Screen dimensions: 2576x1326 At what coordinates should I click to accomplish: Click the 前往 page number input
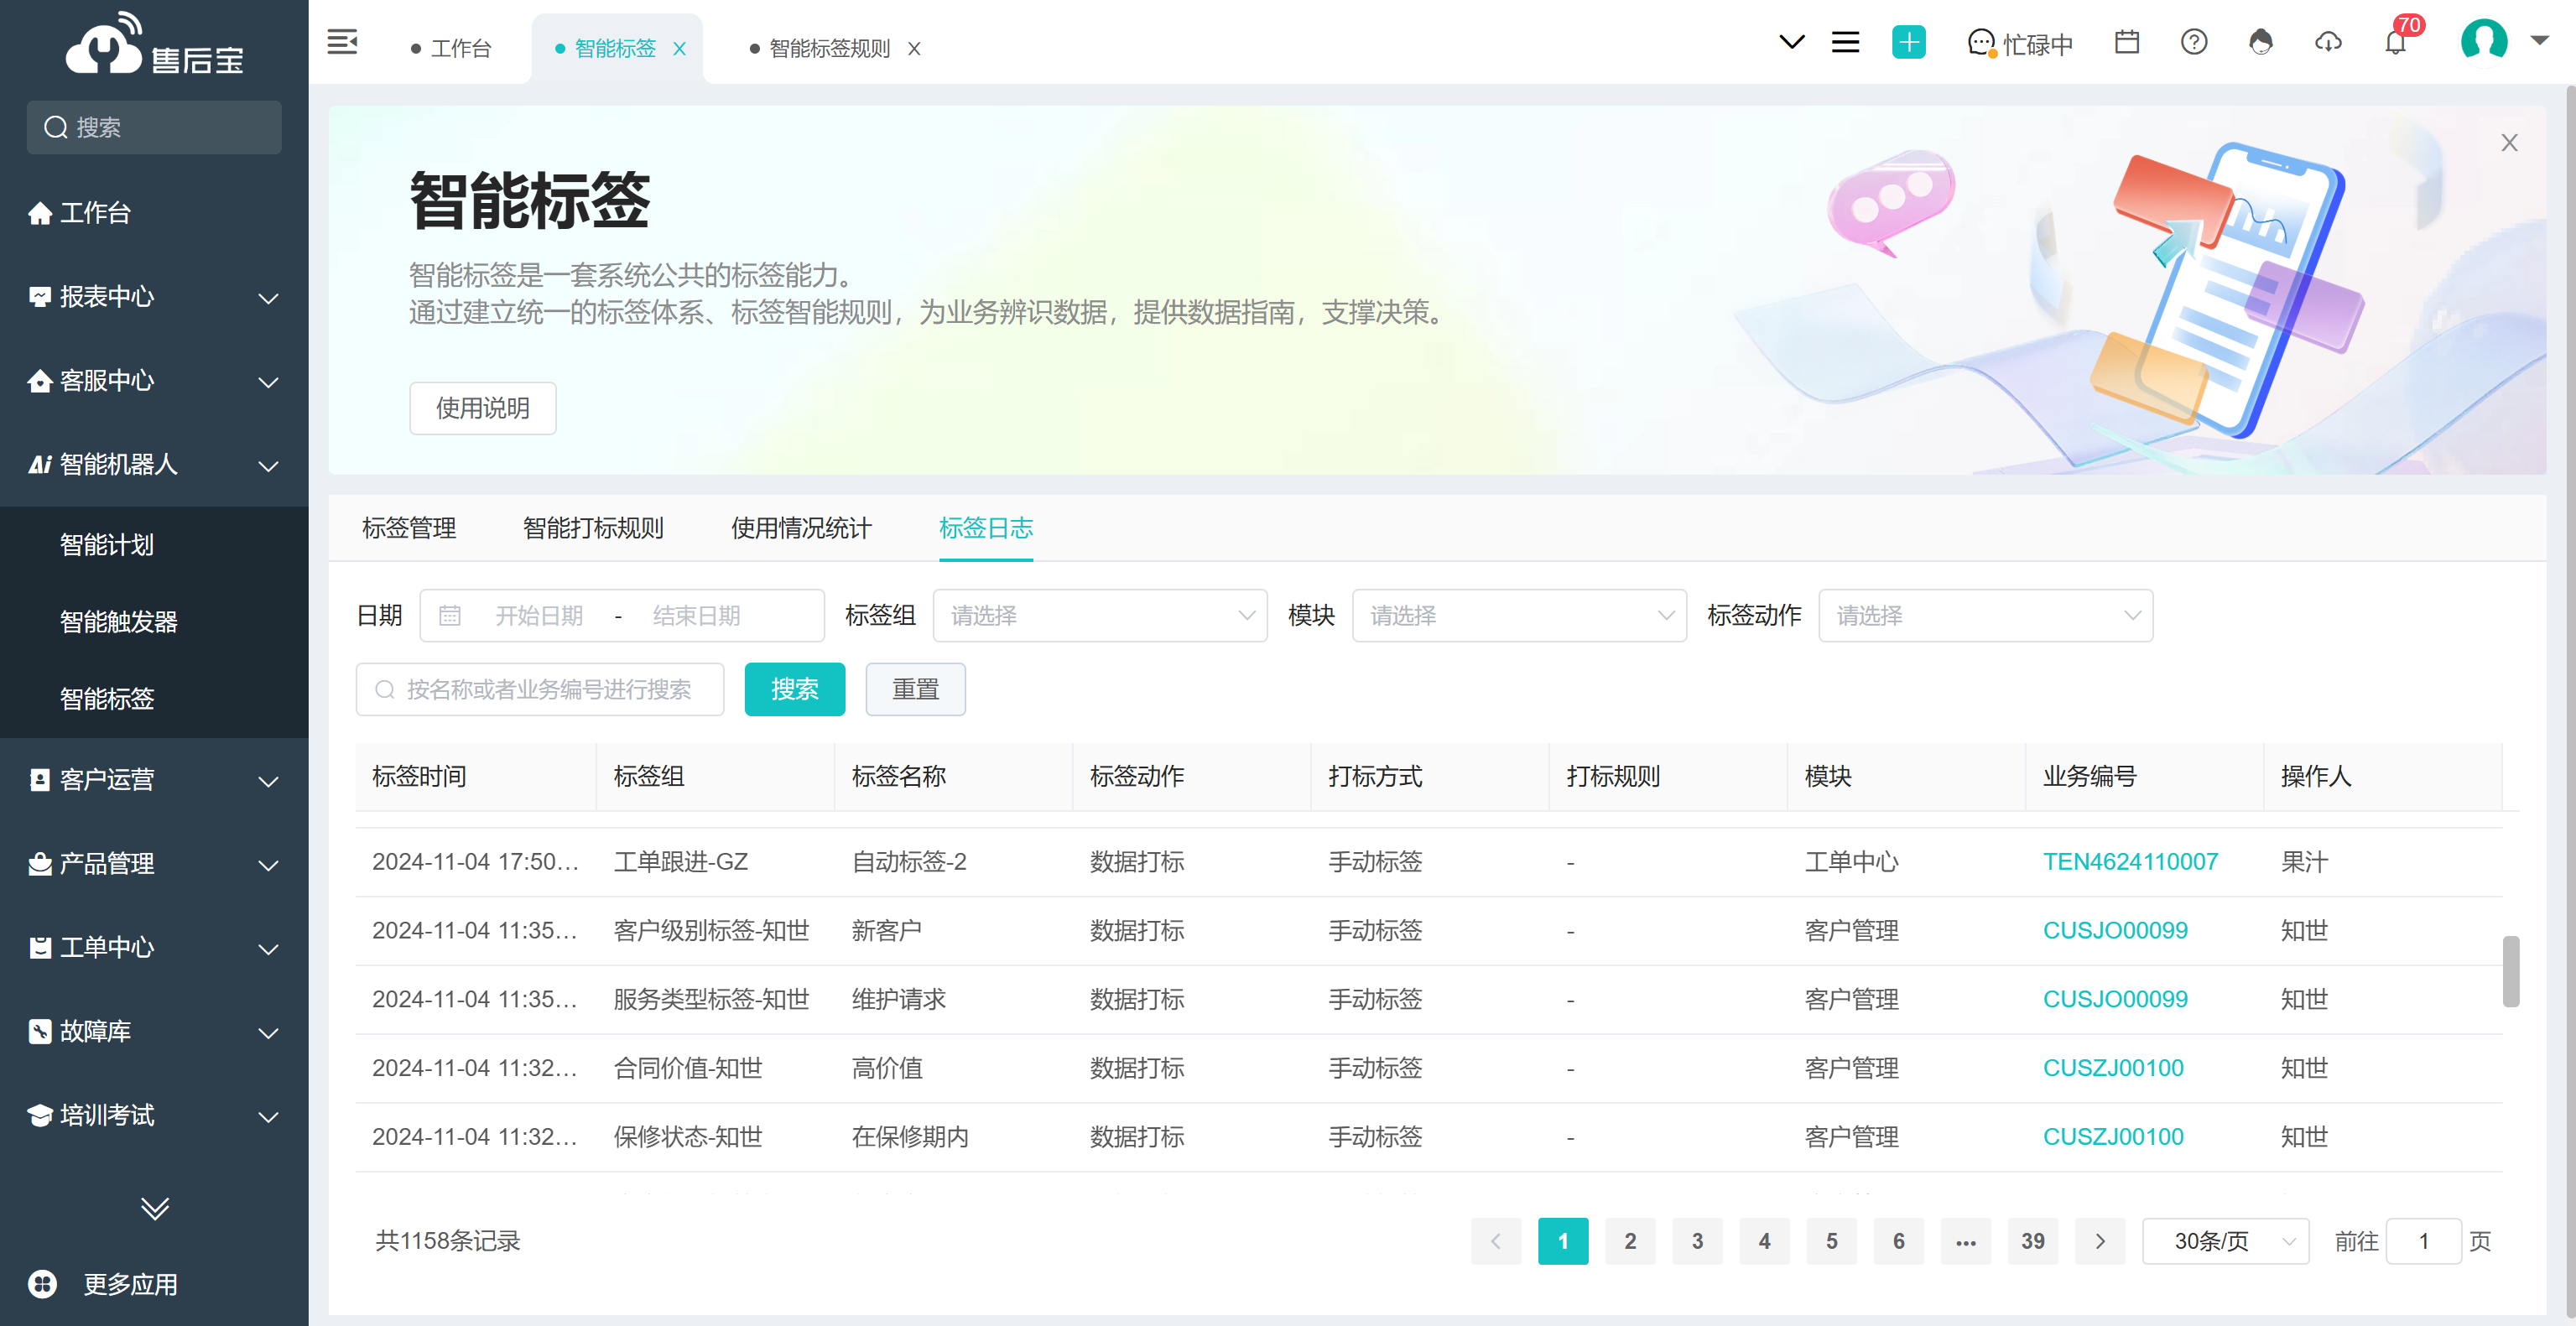tap(2423, 1241)
